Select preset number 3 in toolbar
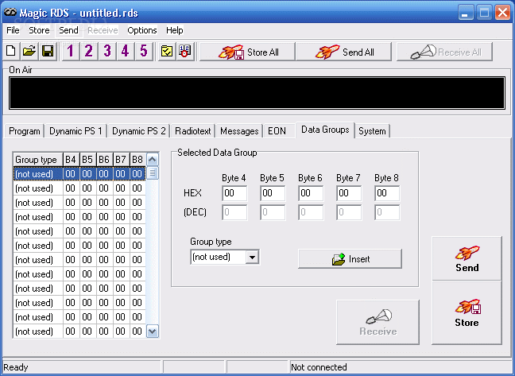The height and width of the screenshot is (376, 515). (x=107, y=51)
